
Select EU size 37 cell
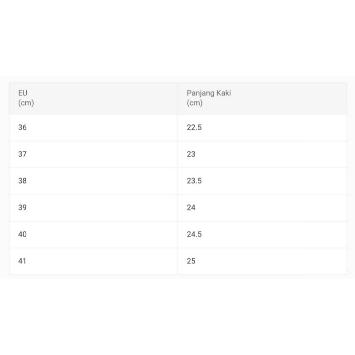[23, 154]
